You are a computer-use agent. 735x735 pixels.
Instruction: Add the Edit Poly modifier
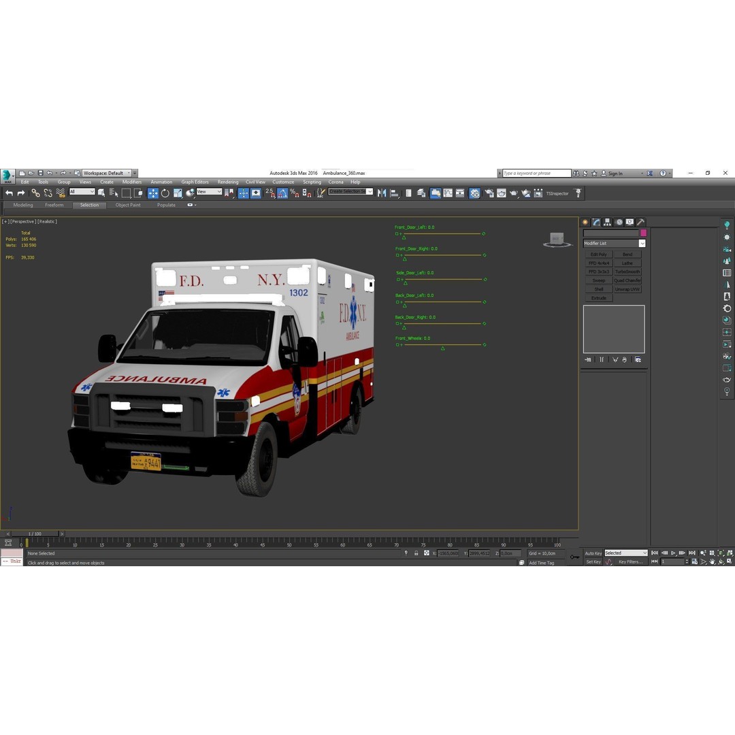pos(599,255)
